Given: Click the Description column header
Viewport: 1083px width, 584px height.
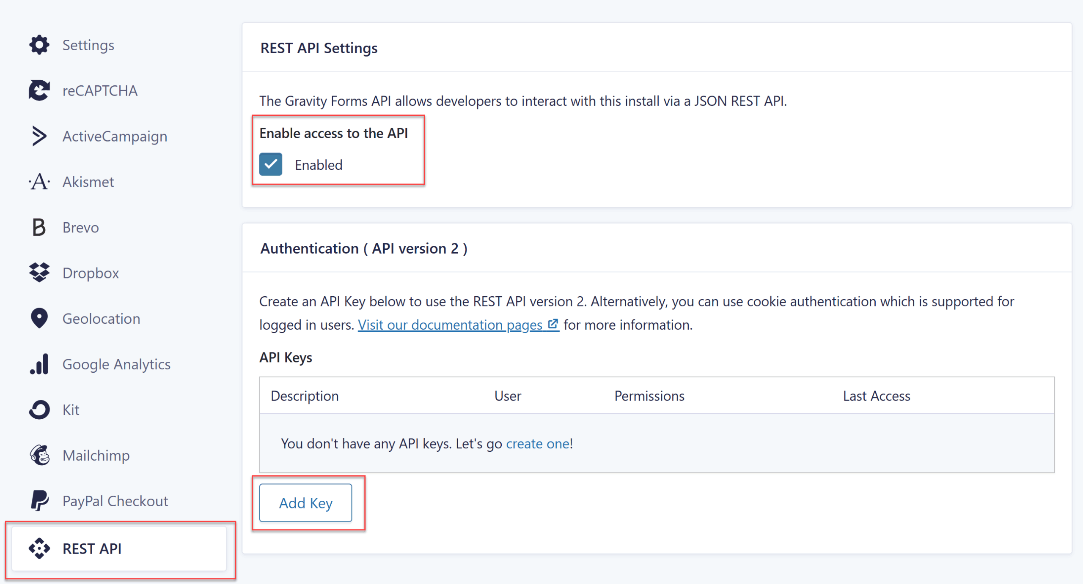Looking at the screenshot, I should 305,396.
